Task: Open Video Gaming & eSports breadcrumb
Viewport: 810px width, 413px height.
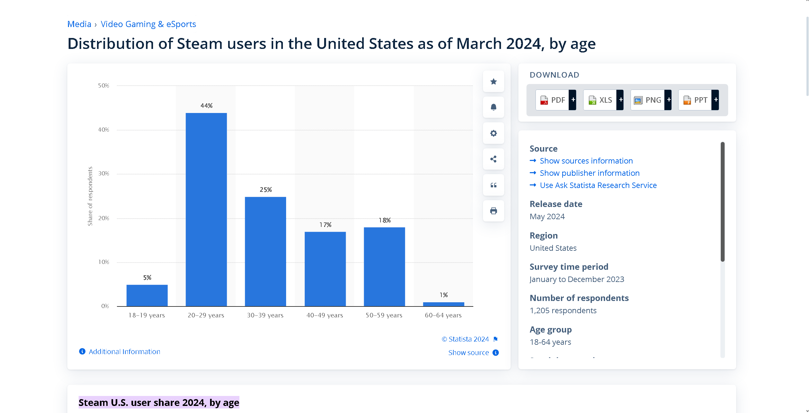Action: point(148,24)
